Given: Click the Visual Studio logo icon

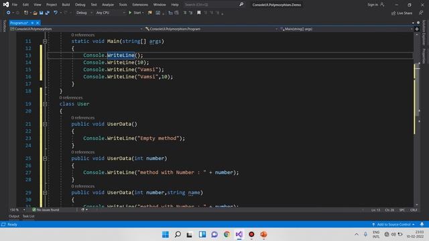Looking at the screenshot, I should click(6, 5).
